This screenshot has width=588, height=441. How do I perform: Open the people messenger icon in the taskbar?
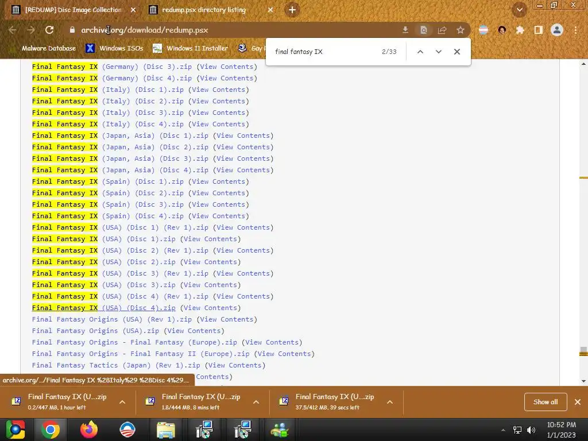click(280, 430)
